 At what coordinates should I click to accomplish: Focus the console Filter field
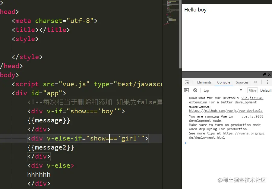(252, 90)
